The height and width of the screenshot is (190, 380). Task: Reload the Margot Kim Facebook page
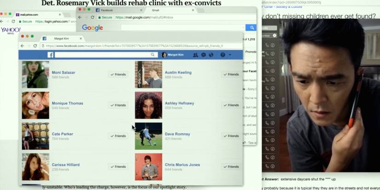(x=35, y=46)
